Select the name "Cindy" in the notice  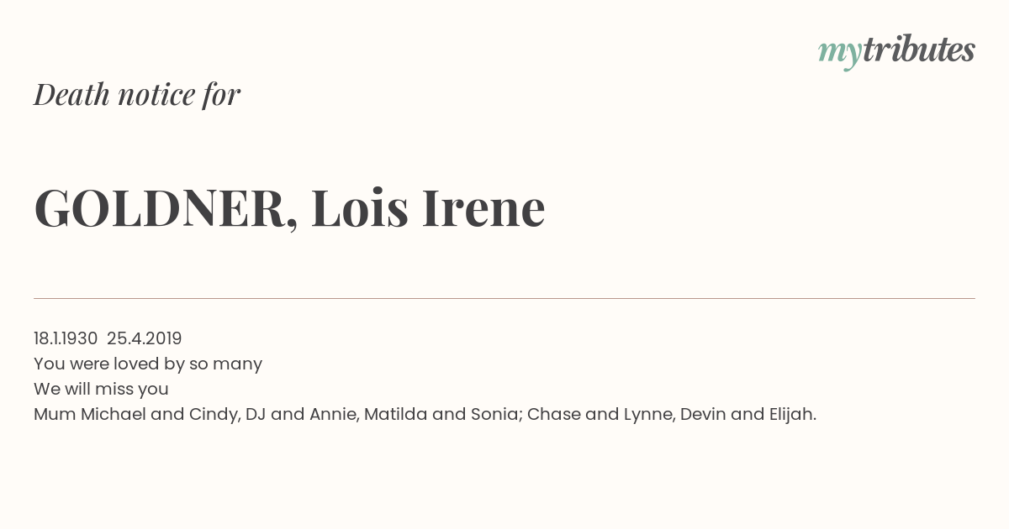pos(214,415)
